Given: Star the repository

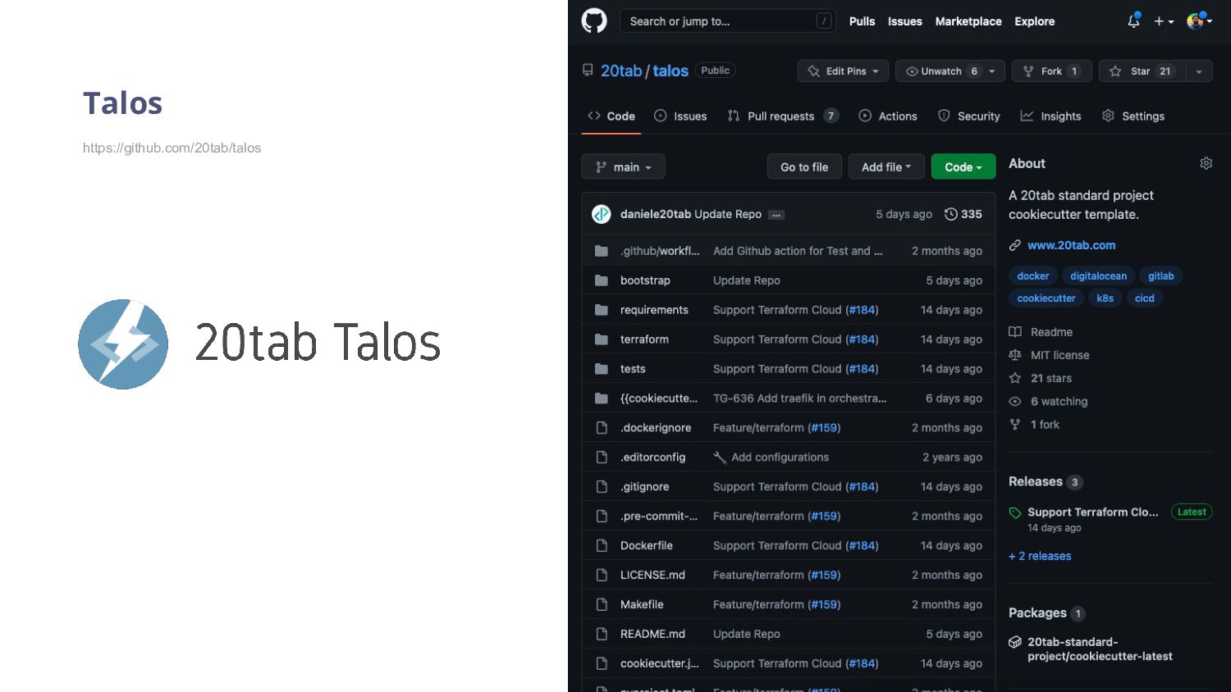Looking at the screenshot, I should [1142, 71].
